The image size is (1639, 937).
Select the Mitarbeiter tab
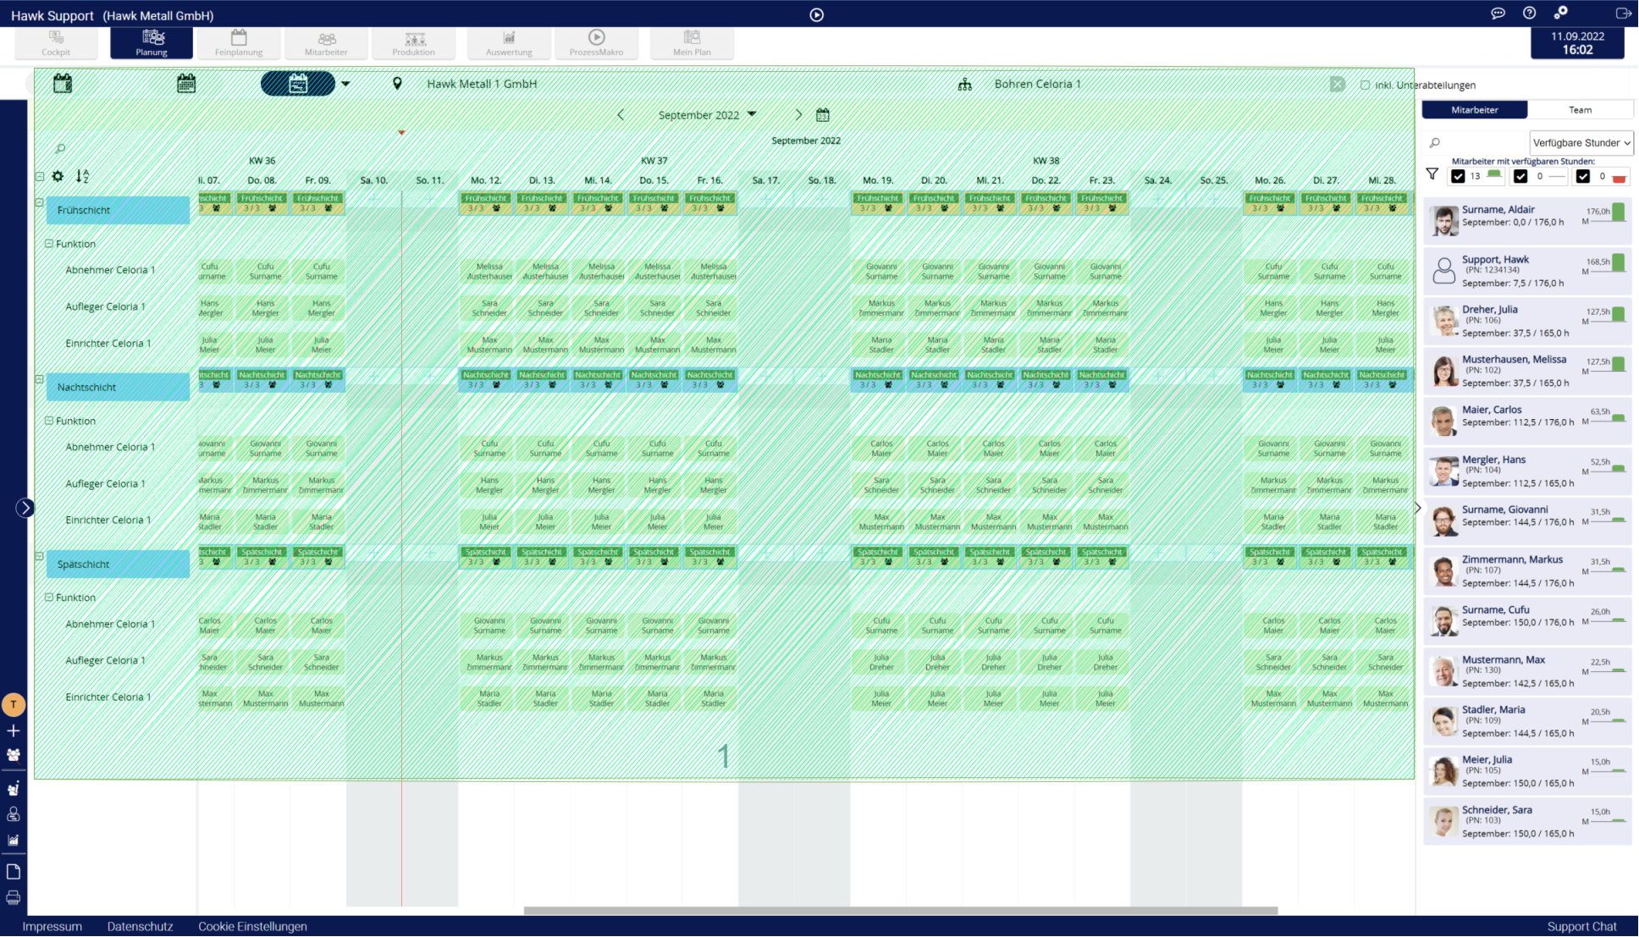pos(1474,110)
